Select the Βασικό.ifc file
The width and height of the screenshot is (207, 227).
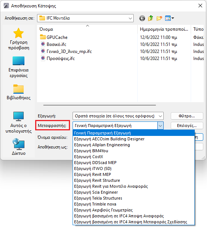[x=56, y=44]
